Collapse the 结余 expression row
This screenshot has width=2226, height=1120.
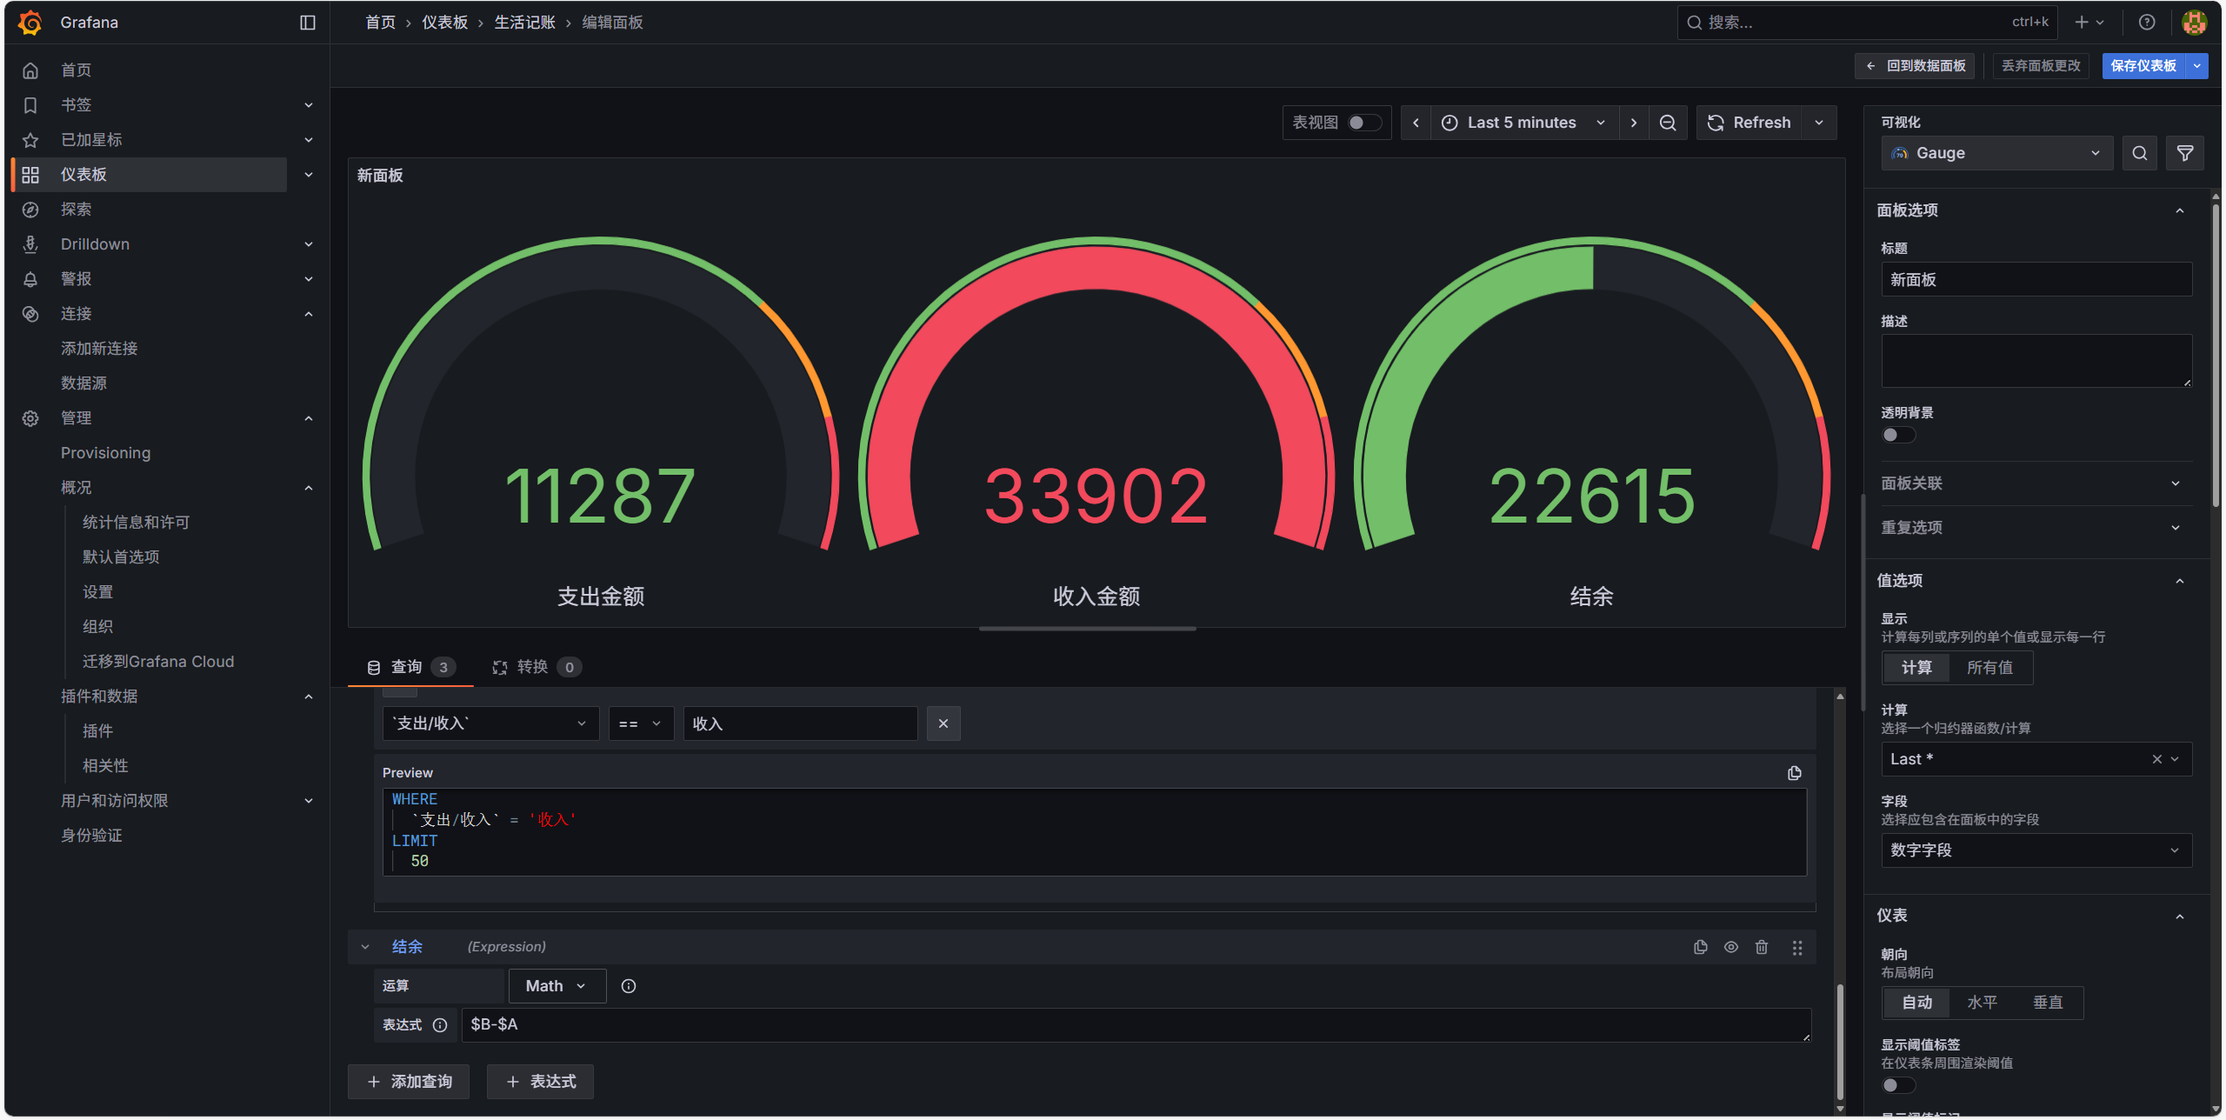[x=365, y=947]
